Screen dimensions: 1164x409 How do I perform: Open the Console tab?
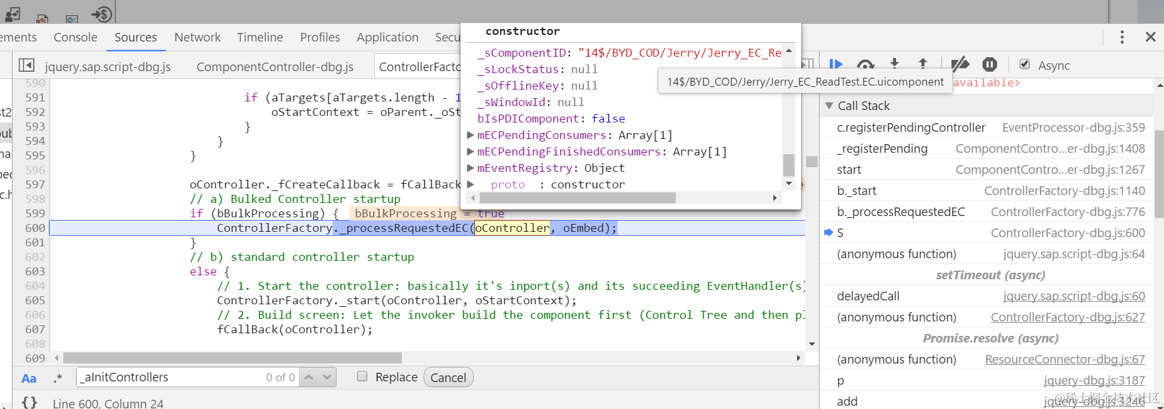pyautogui.click(x=75, y=38)
